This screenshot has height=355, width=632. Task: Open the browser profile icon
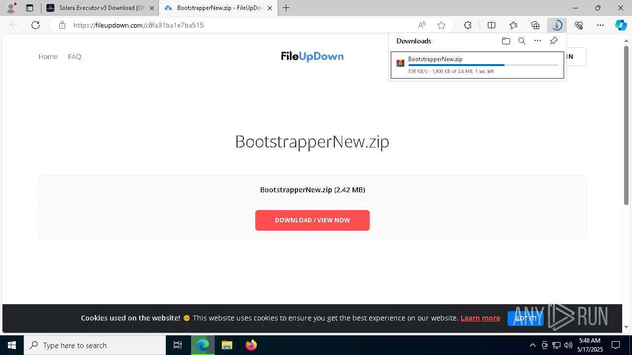pyautogui.click(x=11, y=8)
